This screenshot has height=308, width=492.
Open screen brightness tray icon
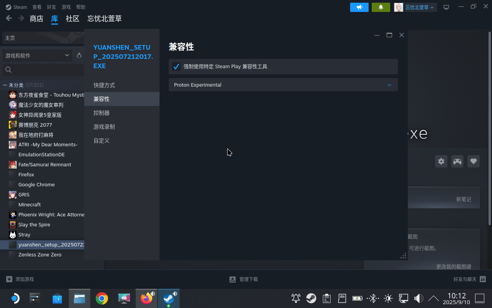click(388, 298)
